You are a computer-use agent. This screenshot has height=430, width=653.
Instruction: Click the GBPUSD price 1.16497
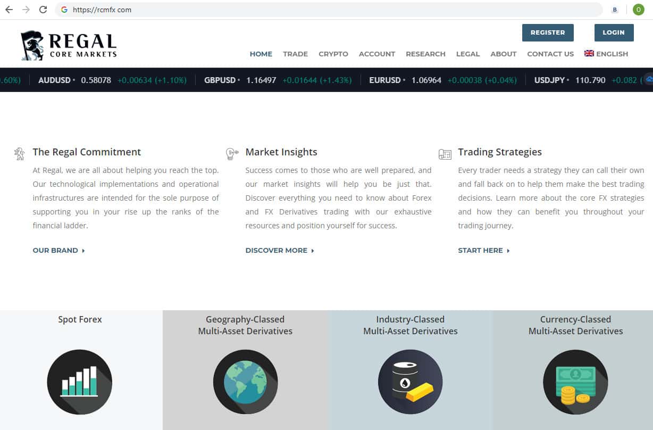[x=261, y=80]
